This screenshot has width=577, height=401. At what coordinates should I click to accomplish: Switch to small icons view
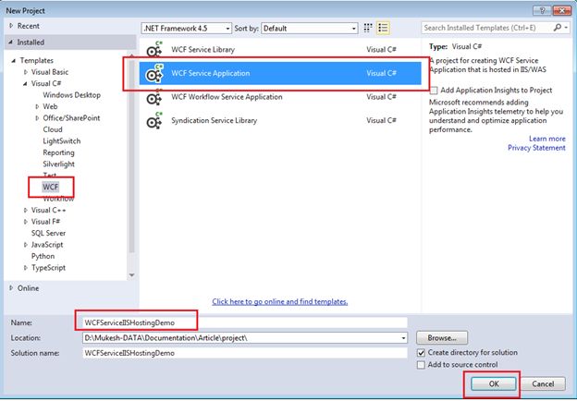[x=368, y=28]
